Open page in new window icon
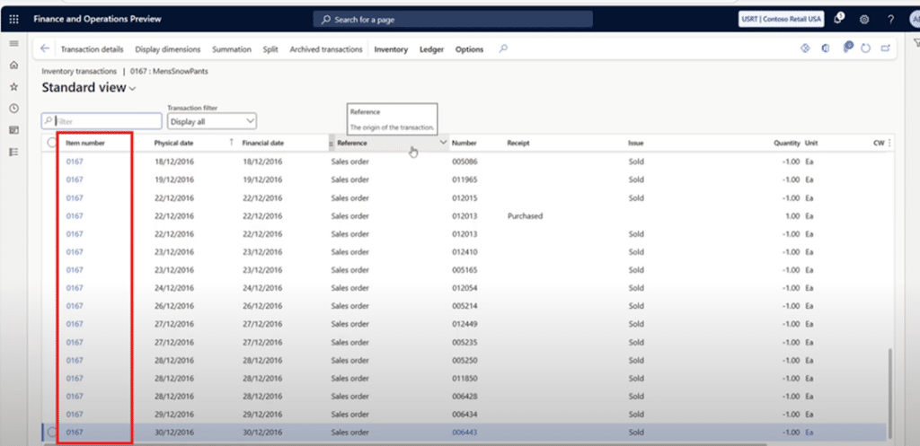920x446 pixels. tap(885, 48)
